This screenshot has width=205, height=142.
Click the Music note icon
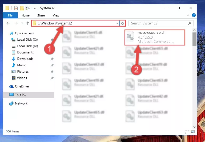click(14, 65)
